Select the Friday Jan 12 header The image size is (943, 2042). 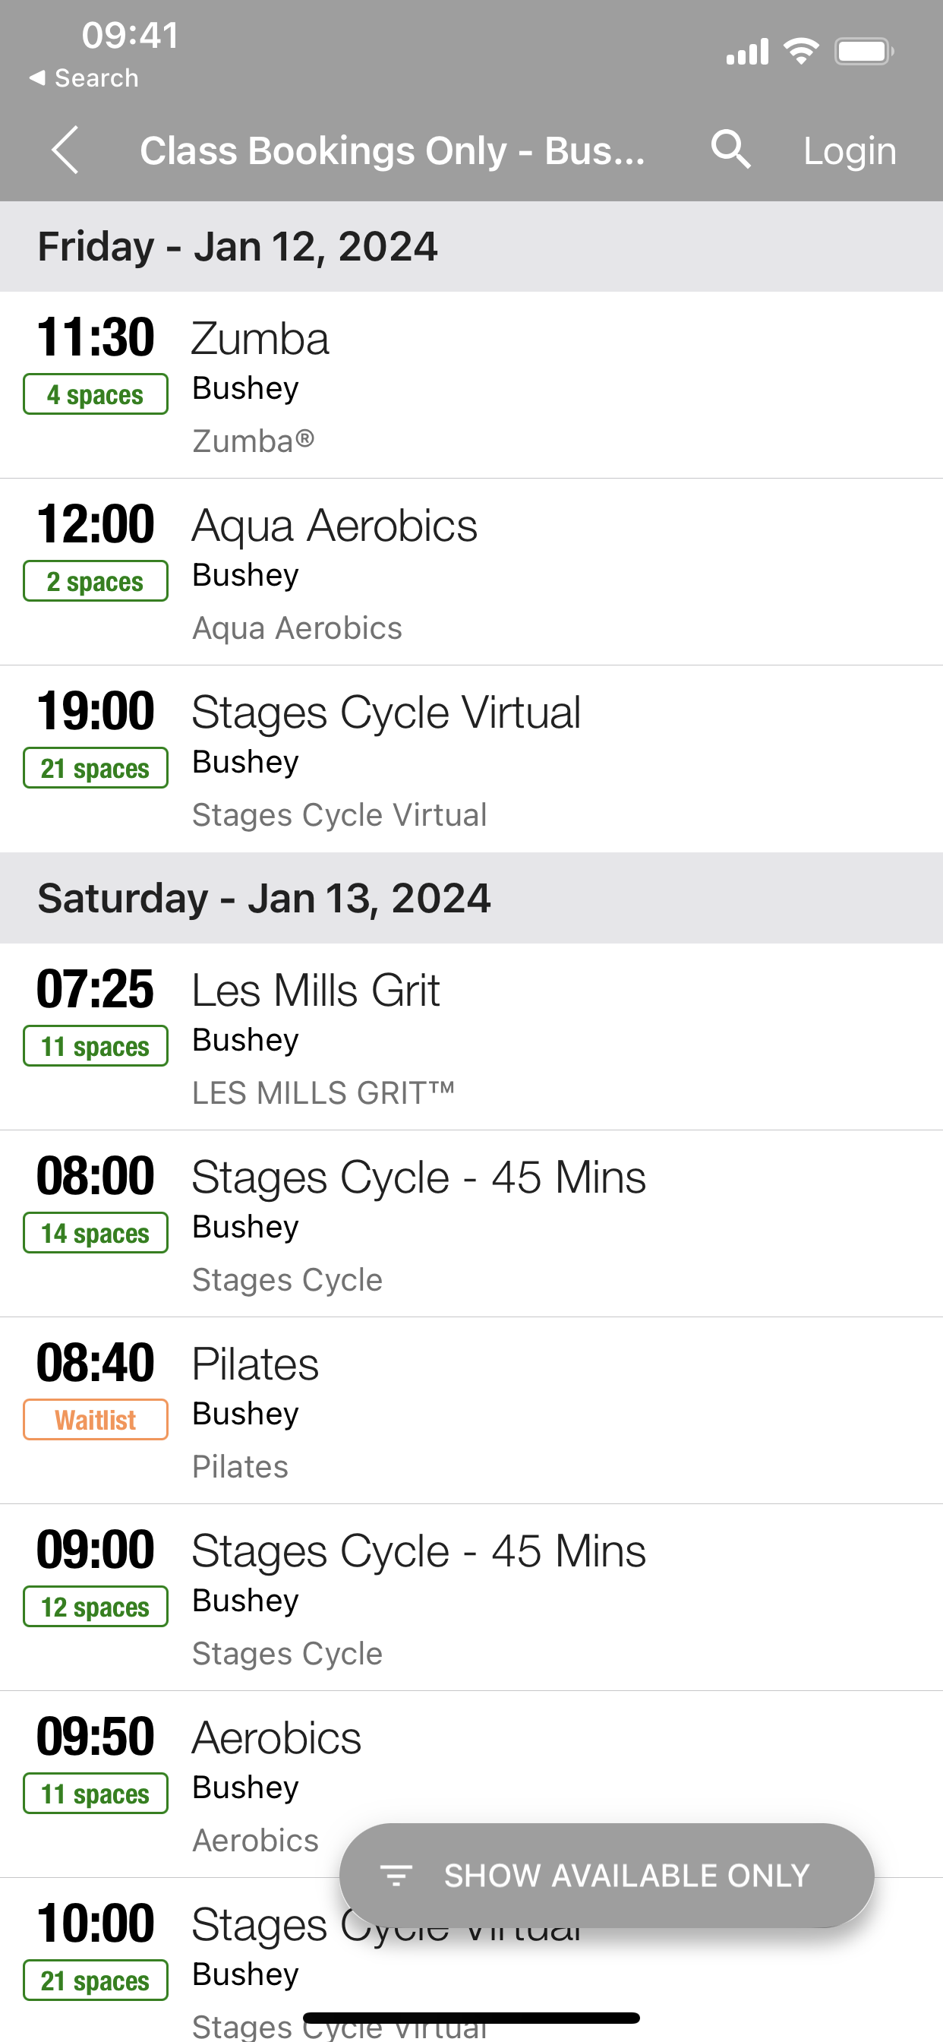(x=471, y=247)
